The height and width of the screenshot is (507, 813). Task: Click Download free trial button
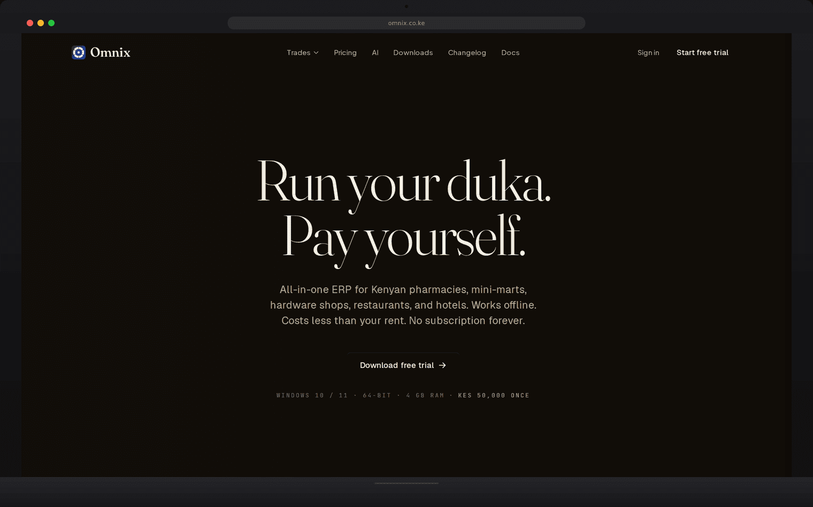click(x=403, y=365)
